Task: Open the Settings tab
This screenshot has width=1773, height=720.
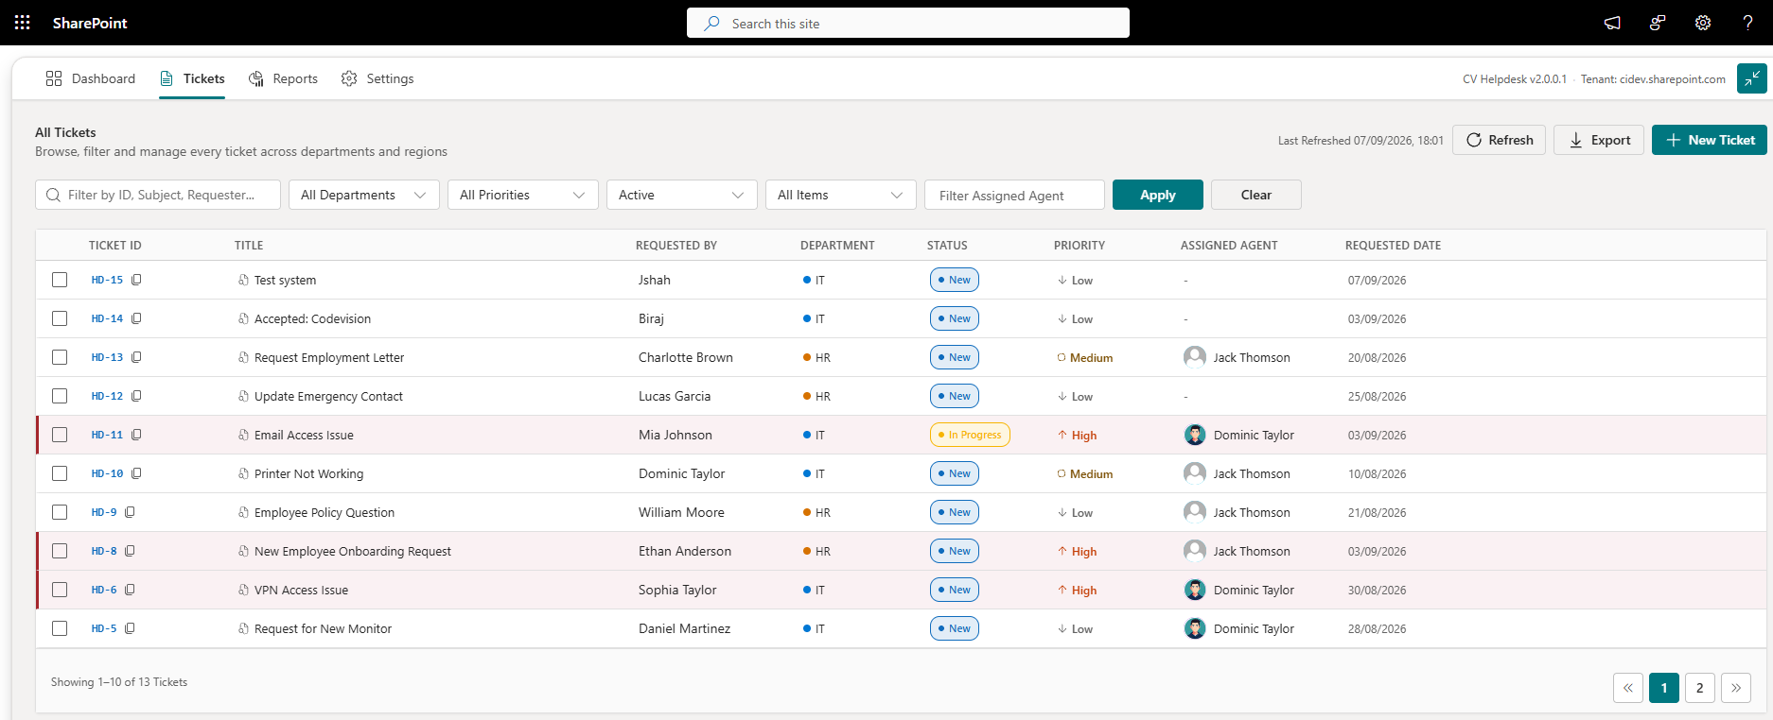Action: 377,78
